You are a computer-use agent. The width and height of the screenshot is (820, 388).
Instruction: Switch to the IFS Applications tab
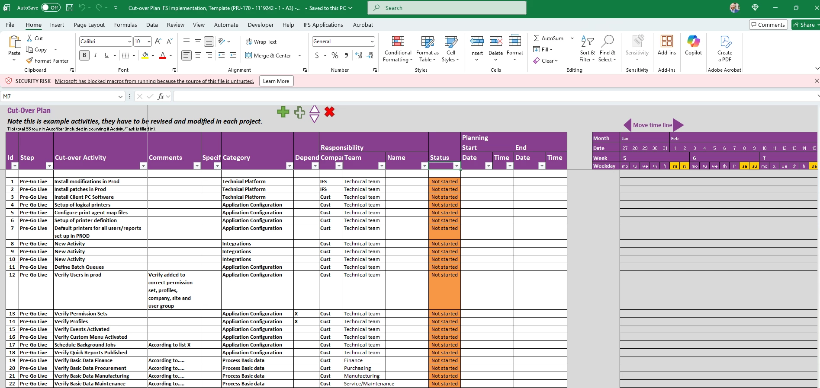(323, 25)
